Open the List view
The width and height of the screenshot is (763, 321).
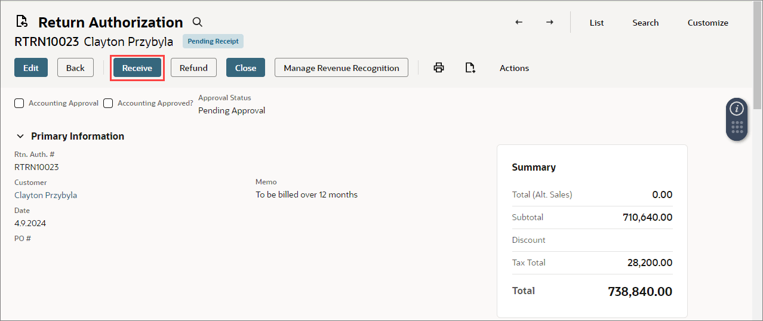(x=596, y=23)
